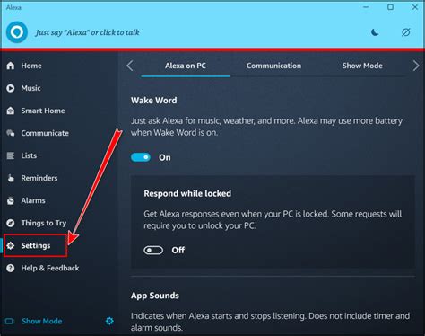This screenshot has width=425, height=336.
Task: Open Lists in the sidebar
Action: coord(29,155)
